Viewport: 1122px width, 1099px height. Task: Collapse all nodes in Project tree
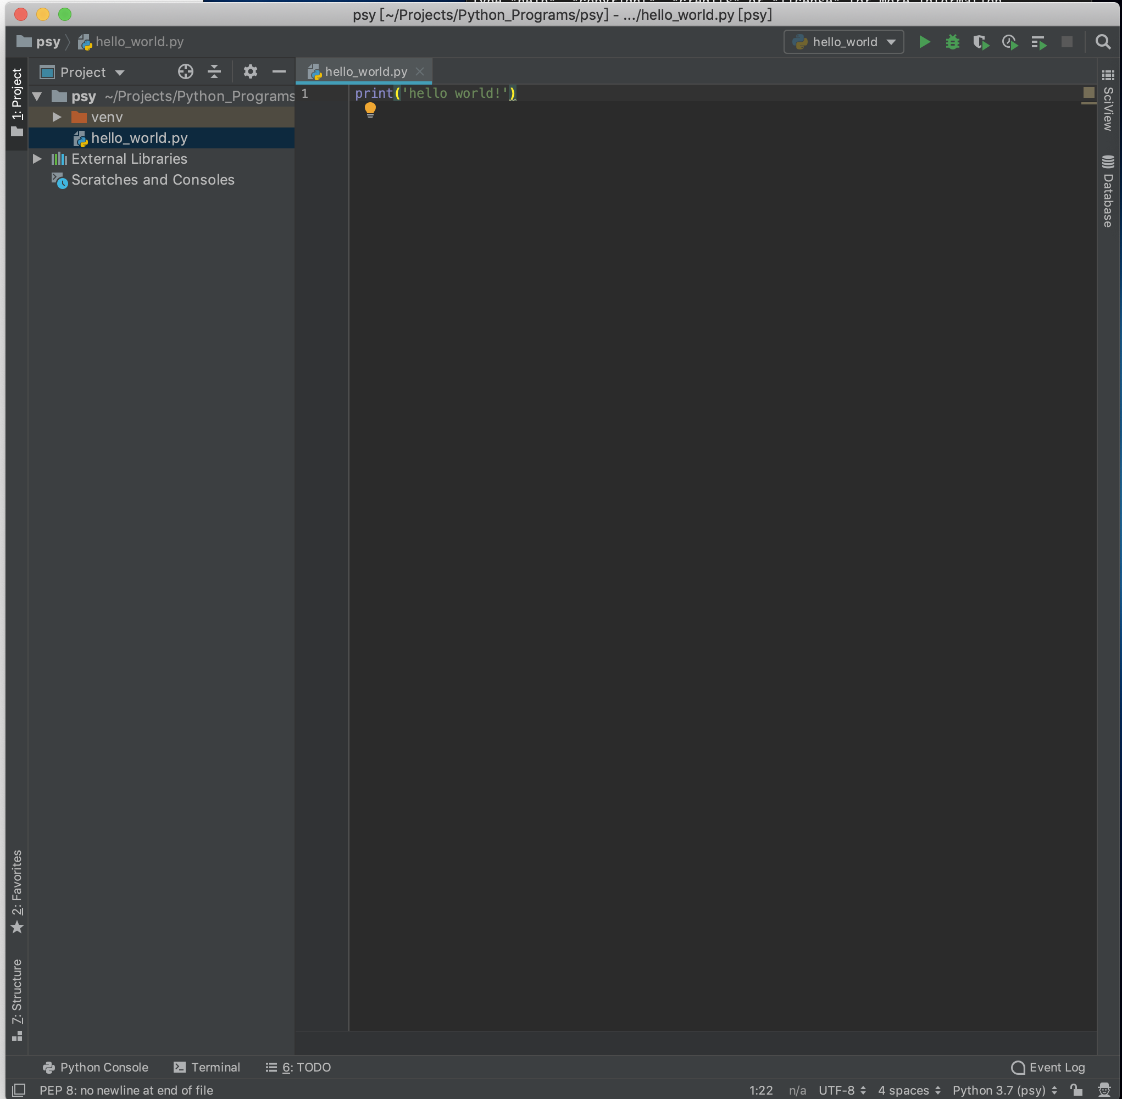pos(214,71)
